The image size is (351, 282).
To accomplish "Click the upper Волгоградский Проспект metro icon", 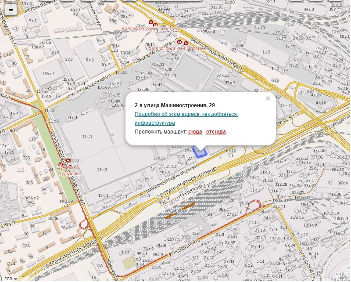I will [x=150, y=22].
